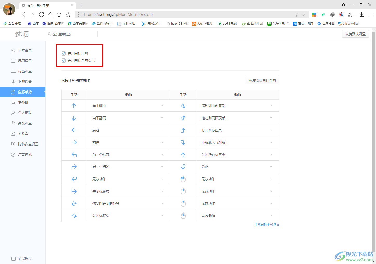Open 快捷键 settings section

pos(23,102)
